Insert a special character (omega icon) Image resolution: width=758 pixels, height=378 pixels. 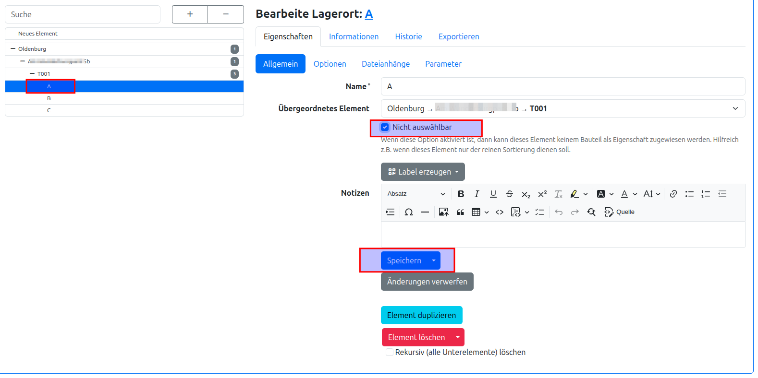click(x=409, y=212)
